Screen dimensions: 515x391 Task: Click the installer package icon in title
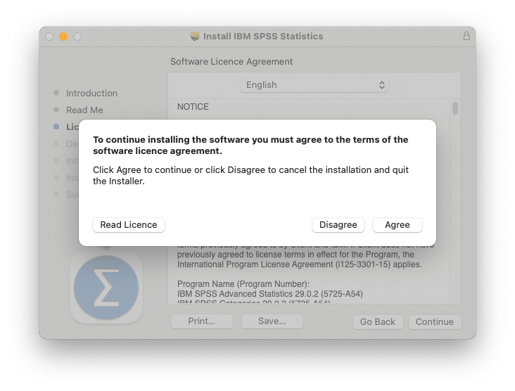195,36
